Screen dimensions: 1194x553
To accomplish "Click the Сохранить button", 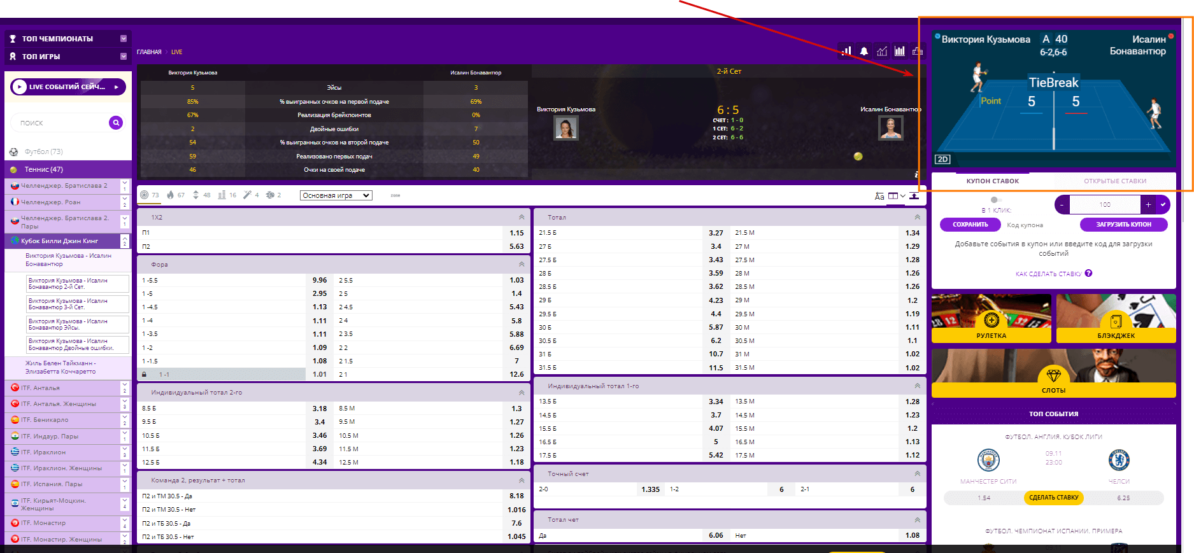I will tap(970, 225).
